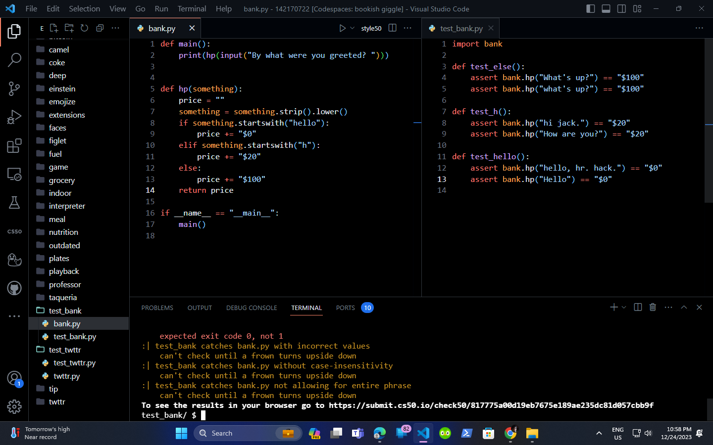Screen dimensions: 713x445
Task: Open the Testing flask view
Action: (14, 203)
